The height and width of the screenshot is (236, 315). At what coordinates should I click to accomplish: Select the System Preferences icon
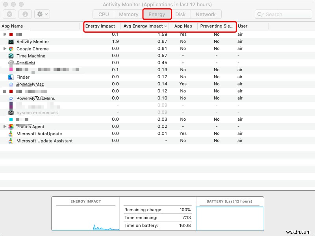[11, 112]
